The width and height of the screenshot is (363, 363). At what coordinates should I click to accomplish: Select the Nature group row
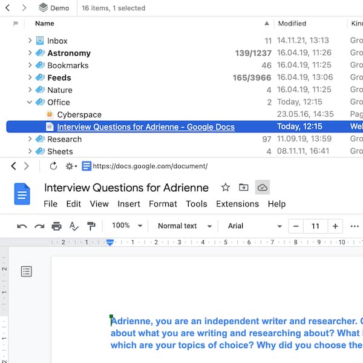[185, 90]
